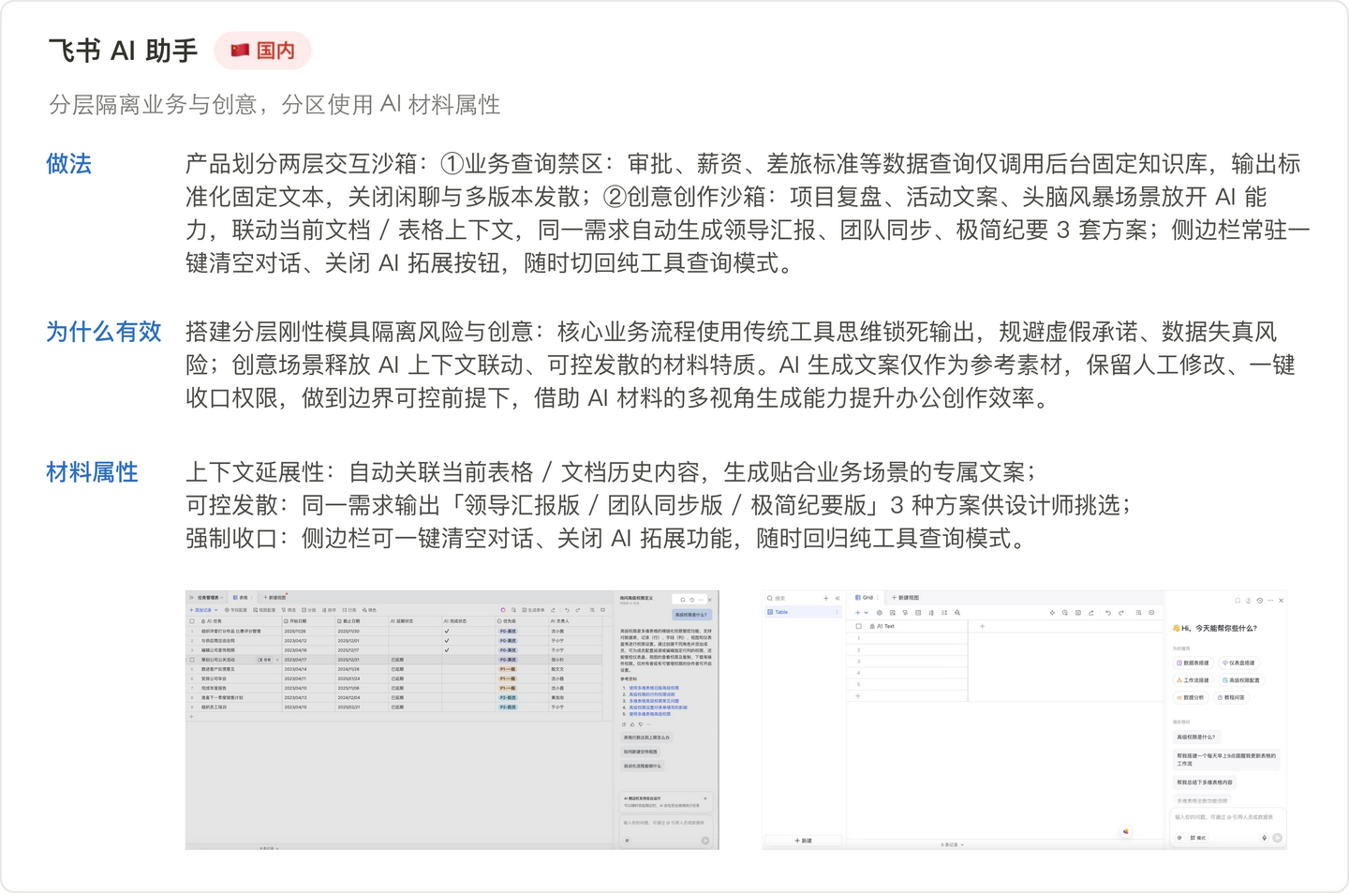Click floating colorful AI bubble in Grid screenshot
Viewport: 1349px width, 893px height.
(x=1125, y=831)
